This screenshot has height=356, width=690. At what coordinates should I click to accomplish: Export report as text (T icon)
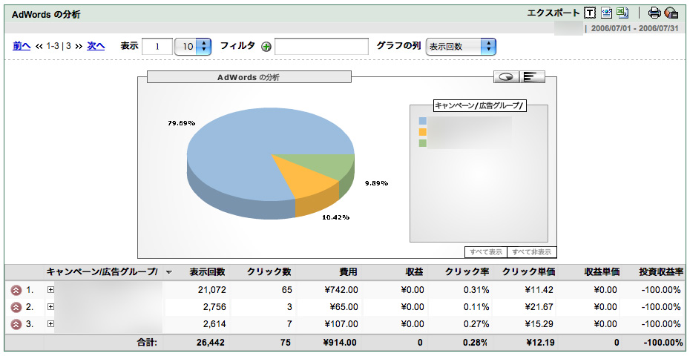[x=590, y=13]
